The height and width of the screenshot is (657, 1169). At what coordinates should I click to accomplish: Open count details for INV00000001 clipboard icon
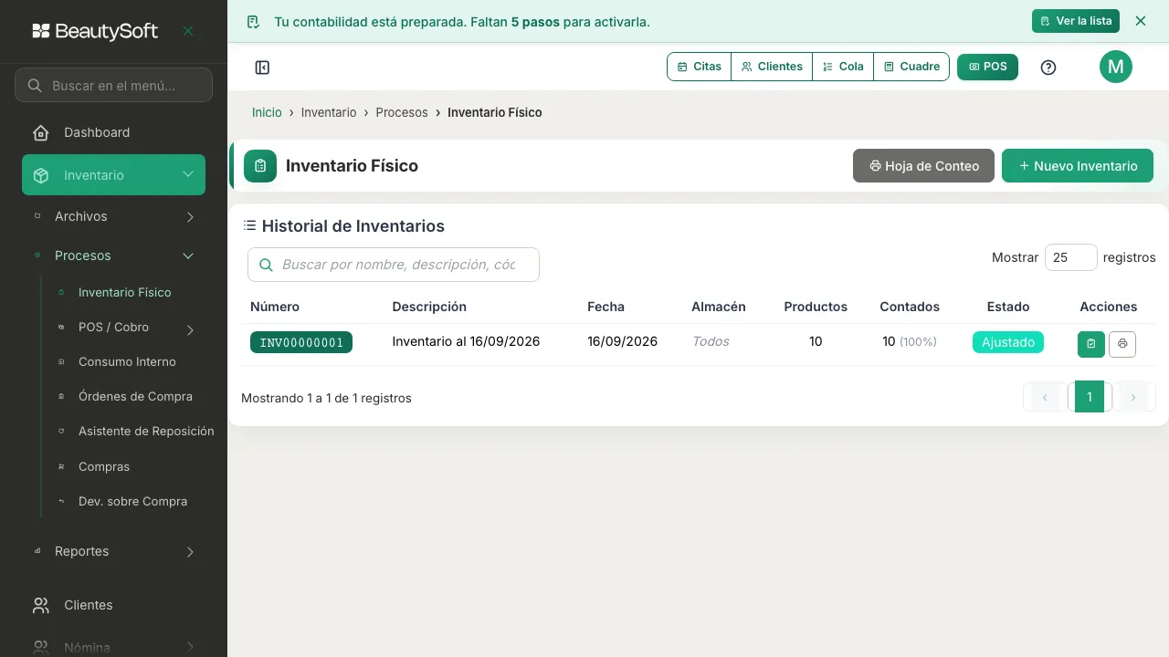pyautogui.click(x=1091, y=344)
